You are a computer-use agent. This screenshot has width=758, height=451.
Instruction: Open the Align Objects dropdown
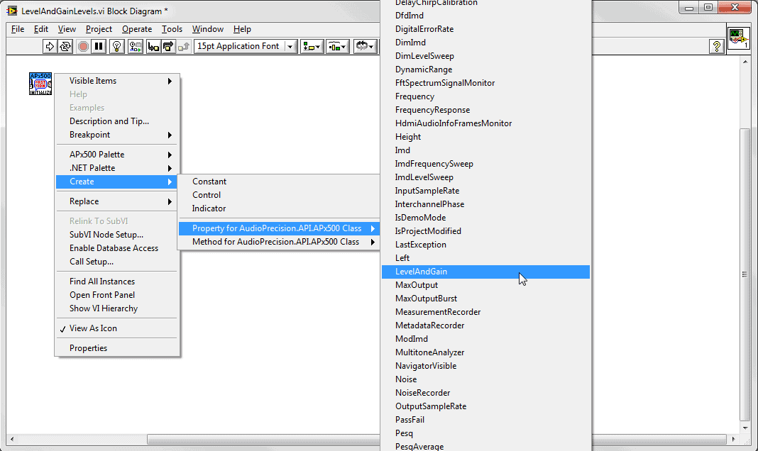(x=312, y=46)
